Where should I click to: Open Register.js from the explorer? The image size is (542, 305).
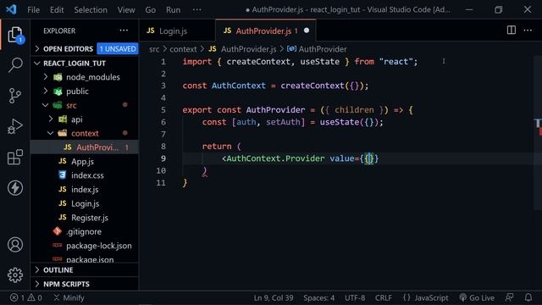[90, 218]
